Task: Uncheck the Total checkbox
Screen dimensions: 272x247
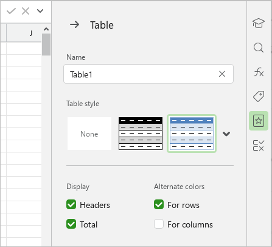Action: [71, 224]
